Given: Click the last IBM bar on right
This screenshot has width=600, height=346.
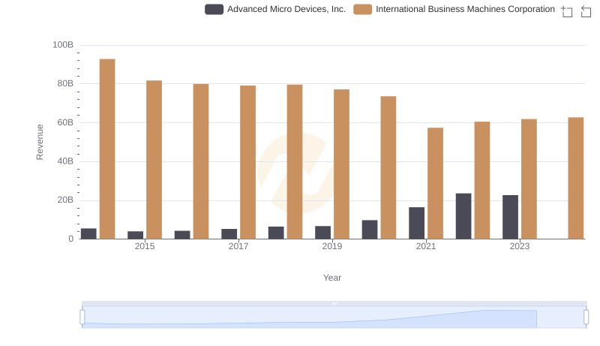Looking at the screenshot, I should 576,178.
